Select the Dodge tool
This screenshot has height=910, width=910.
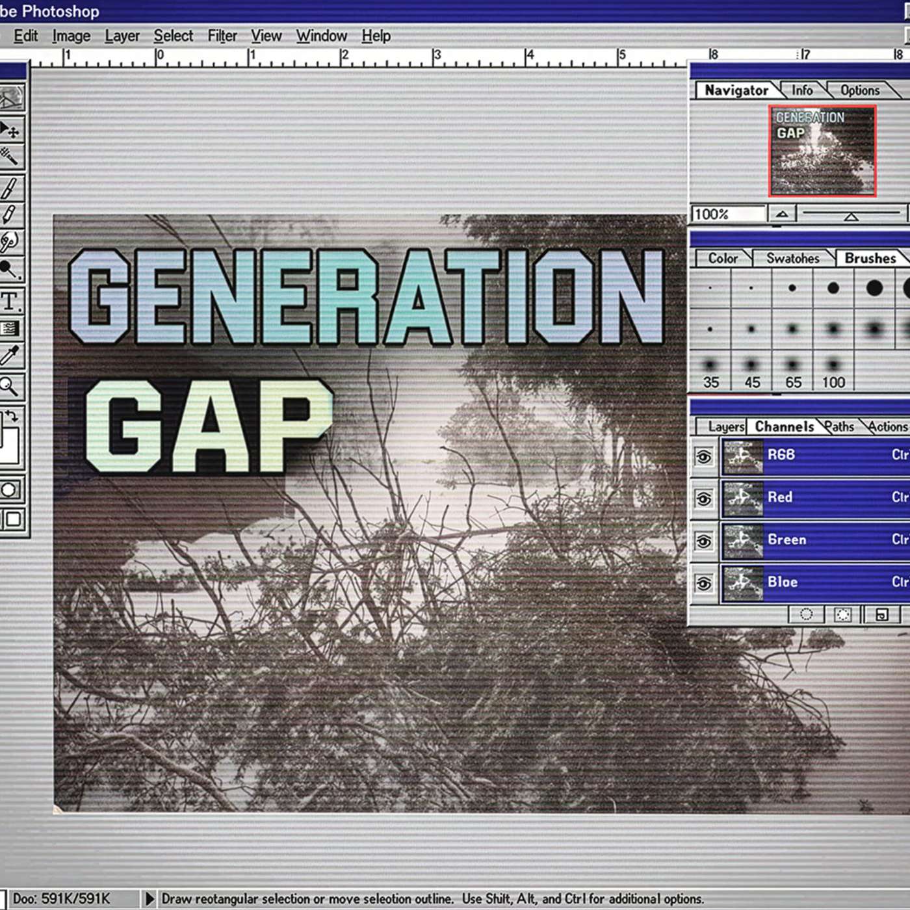tap(9, 268)
